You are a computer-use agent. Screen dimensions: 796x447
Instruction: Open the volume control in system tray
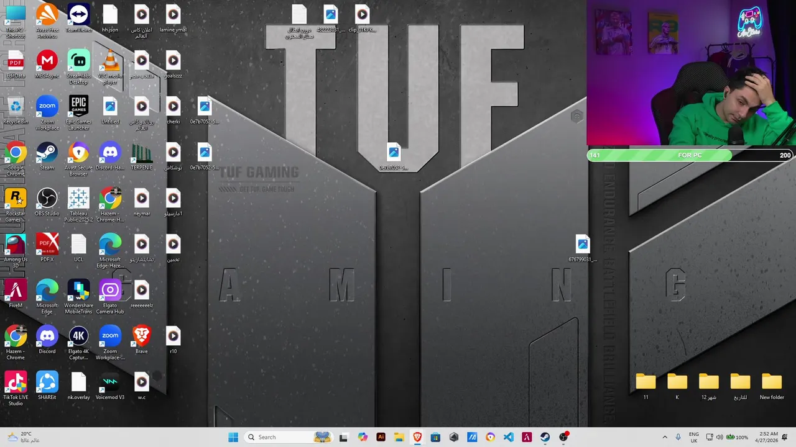tap(720, 437)
